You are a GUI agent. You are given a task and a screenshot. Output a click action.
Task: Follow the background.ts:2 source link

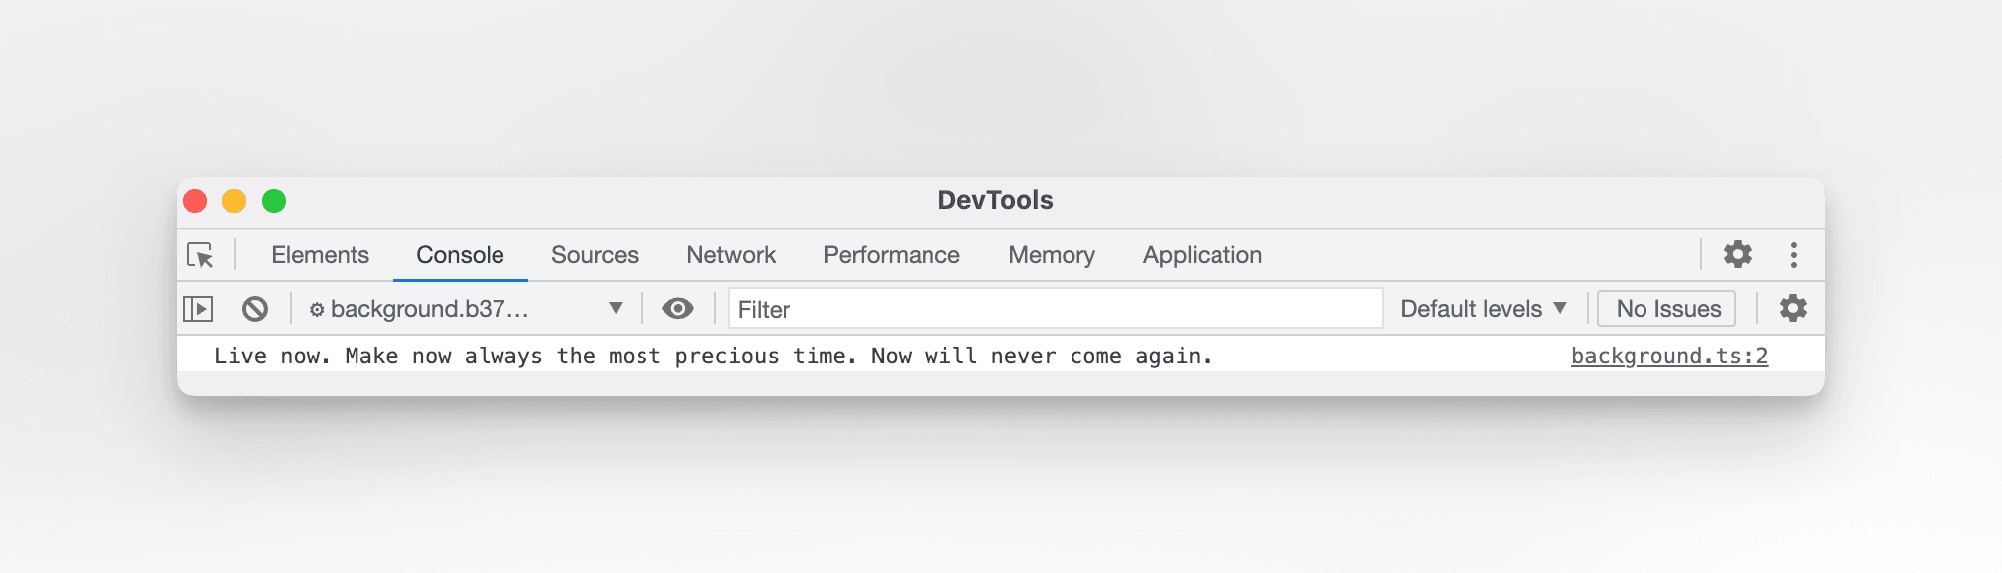tap(1668, 357)
